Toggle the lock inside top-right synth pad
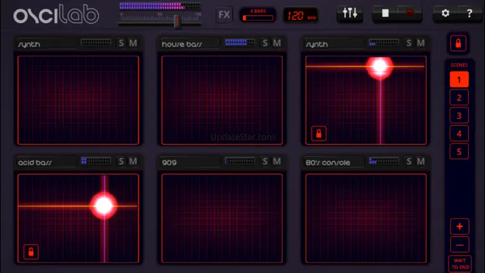Image resolution: width=485 pixels, height=273 pixels. click(x=318, y=134)
